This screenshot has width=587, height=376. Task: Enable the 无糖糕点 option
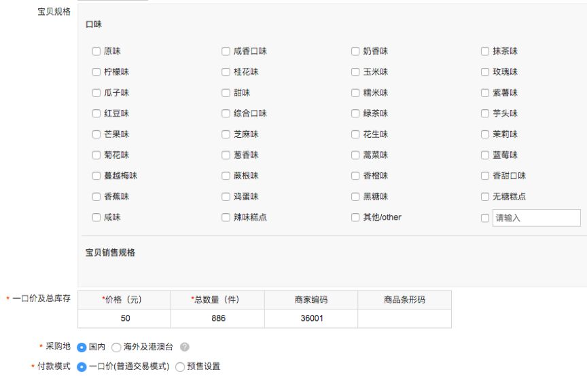click(485, 197)
